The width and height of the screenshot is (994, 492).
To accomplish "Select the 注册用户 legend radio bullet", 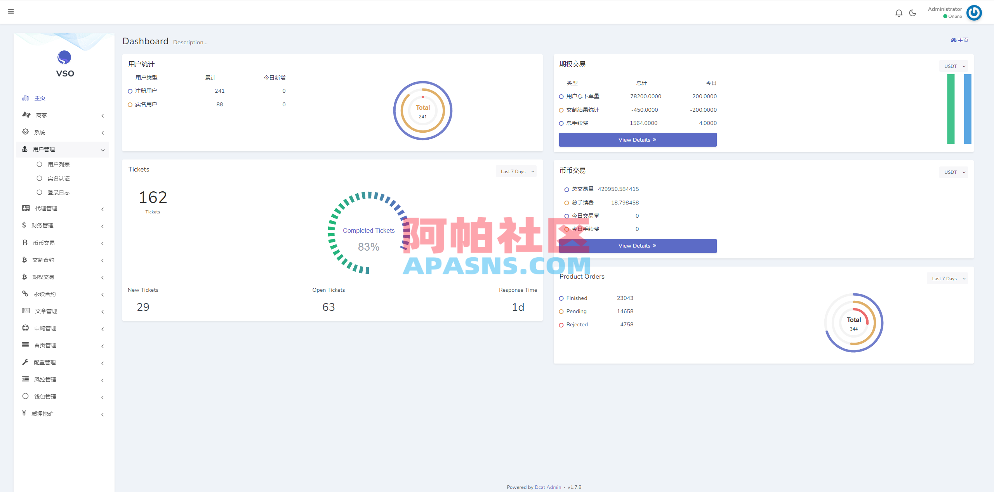I will 130,91.
